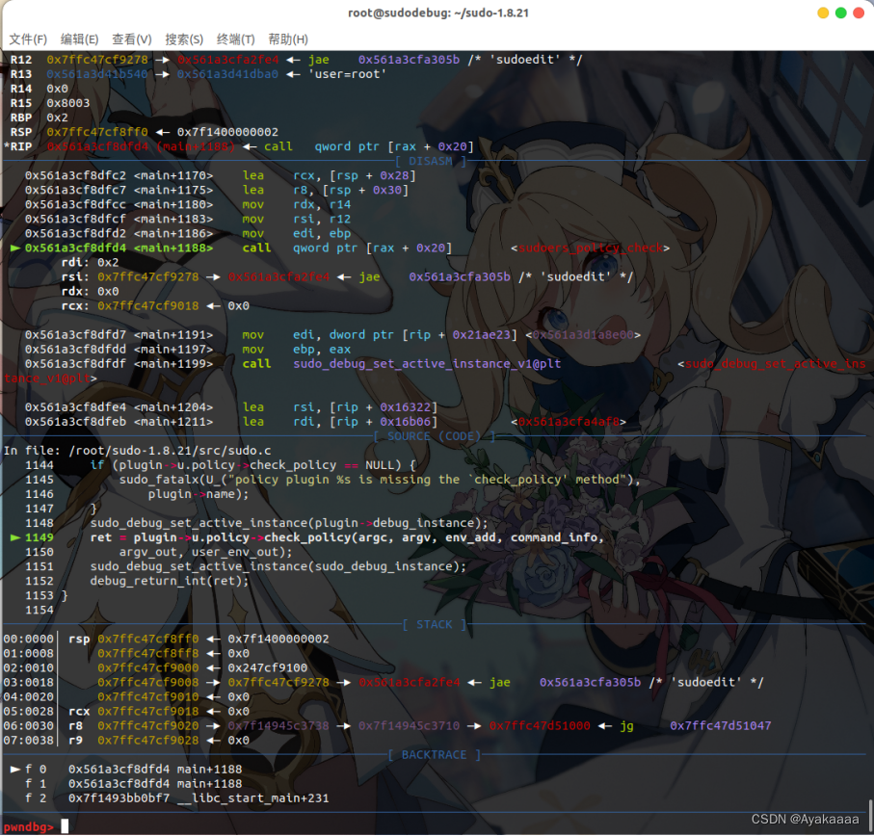Click backtrace frame f 0
The image size is (874, 836).
tap(126, 770)
